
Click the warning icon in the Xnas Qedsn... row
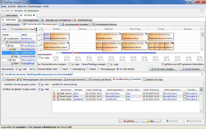click(54, 99)
